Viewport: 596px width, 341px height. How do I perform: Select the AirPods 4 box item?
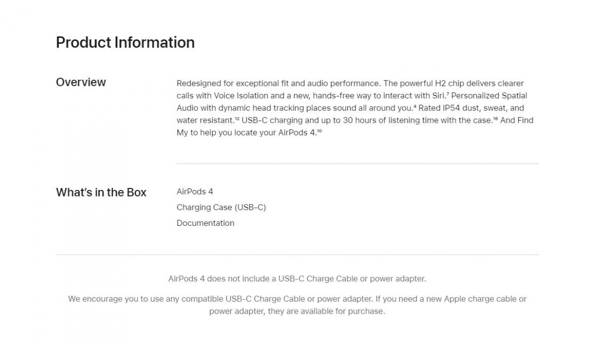(195, 192)
